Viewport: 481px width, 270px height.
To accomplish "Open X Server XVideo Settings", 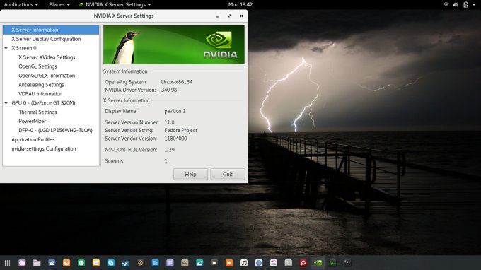I will click(47, 57).
